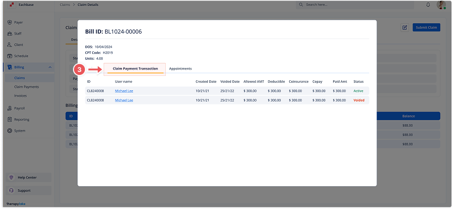Click the Created Date column header
This screenshot has height=210, width=453.
click(x=206, y=82)
